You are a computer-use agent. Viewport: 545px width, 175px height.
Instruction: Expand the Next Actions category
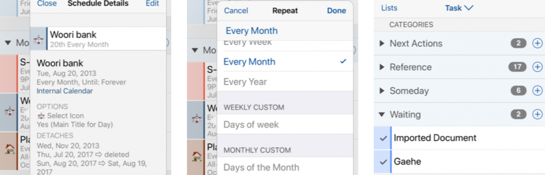(382, 44)
